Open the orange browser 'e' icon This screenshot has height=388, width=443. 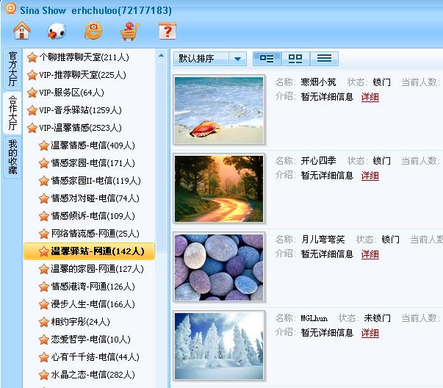93,31
